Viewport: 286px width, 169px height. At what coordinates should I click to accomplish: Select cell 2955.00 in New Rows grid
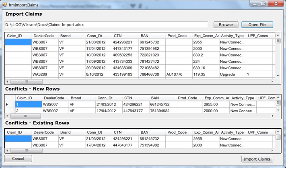pyautogui.click(x=216, y=104)
